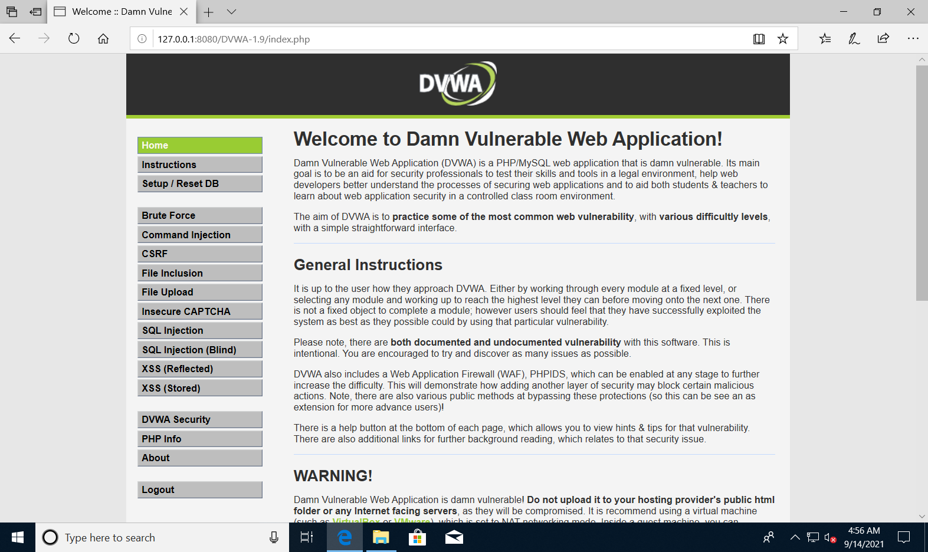Open the XSS (Reflected) module
Image resolution: width=928 pixels, height=552 pixels.
click(200, 369)
